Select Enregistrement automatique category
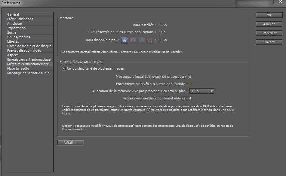This screenshot has width=286, height=176. tap(30, 59)
